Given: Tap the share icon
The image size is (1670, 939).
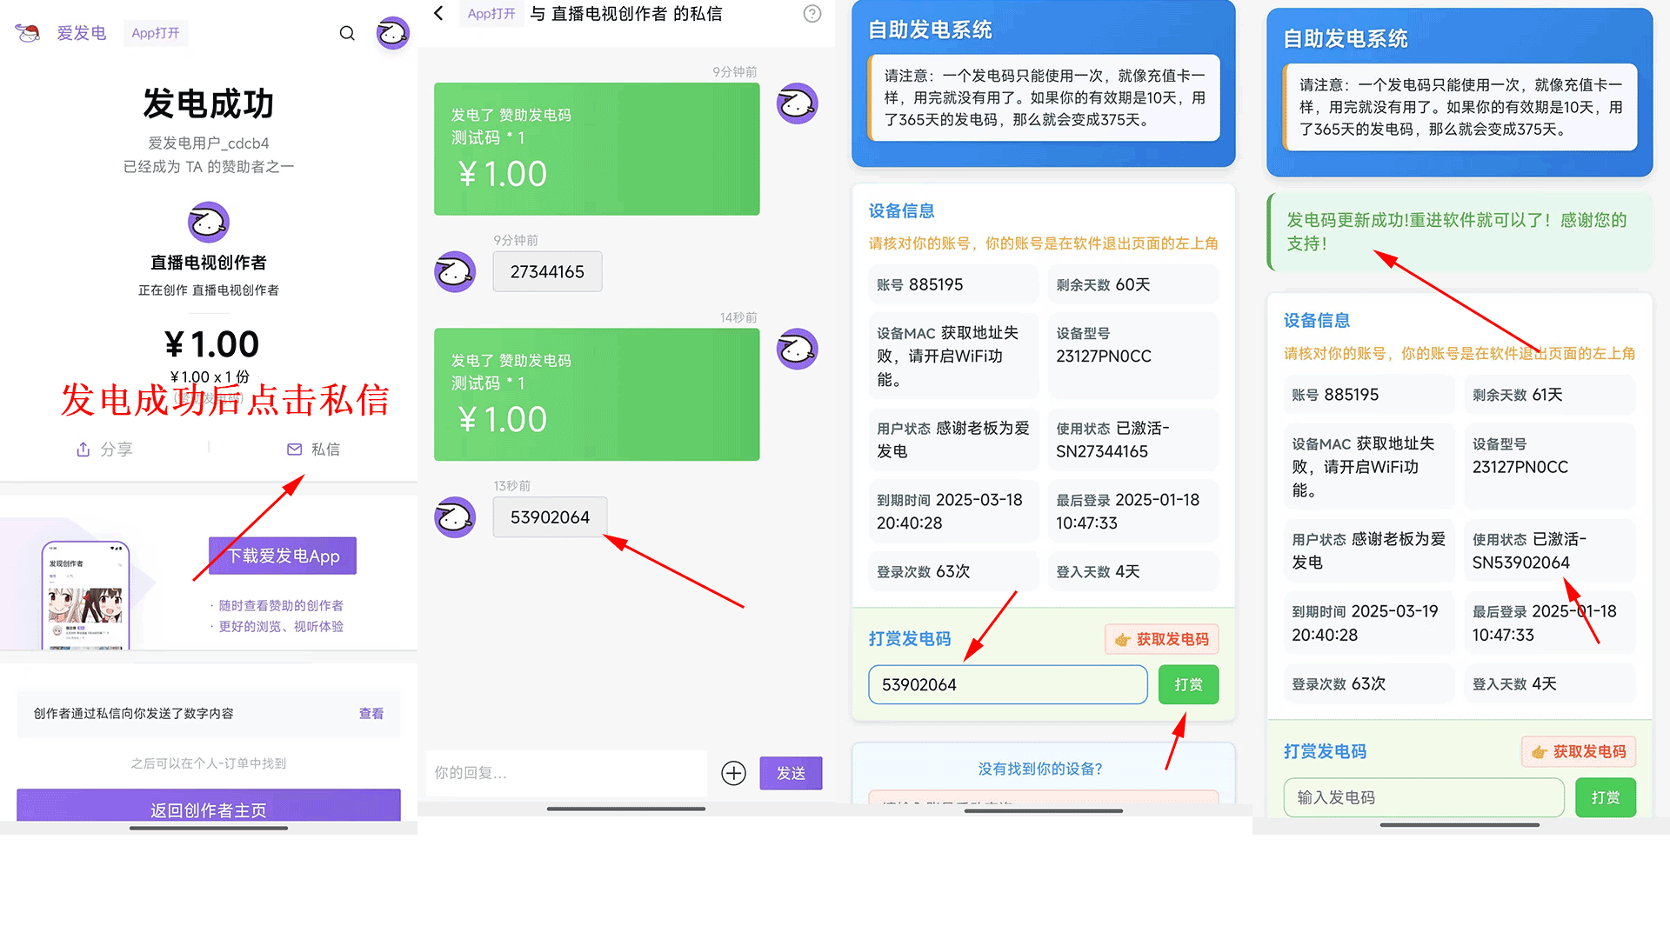Looking at the screenshot, I should [83, 450].
